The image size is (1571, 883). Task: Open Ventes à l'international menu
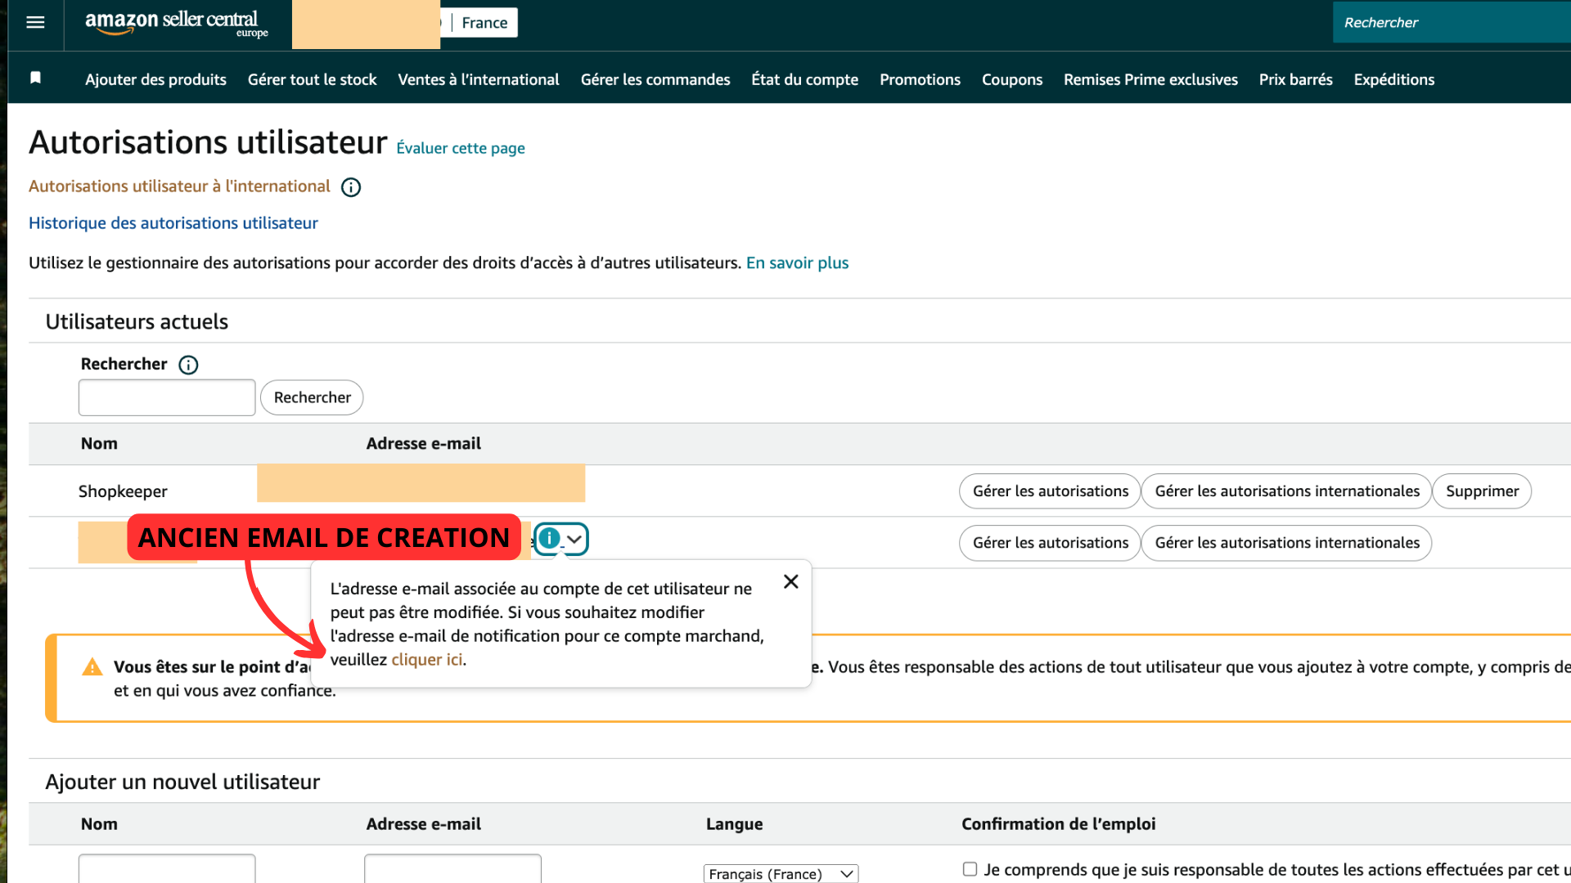pyautogui.click(x=479, y=79)
